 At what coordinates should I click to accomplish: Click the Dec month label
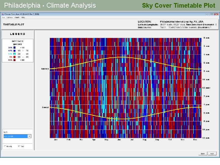[195, 140]
